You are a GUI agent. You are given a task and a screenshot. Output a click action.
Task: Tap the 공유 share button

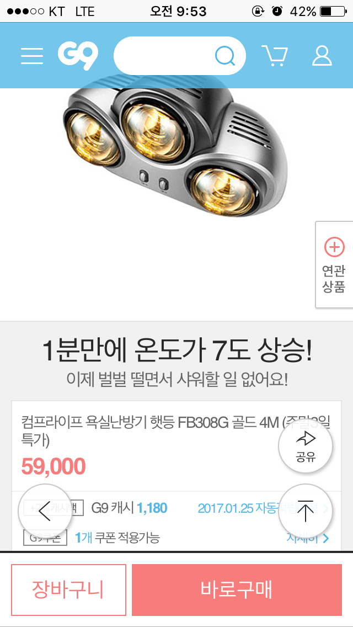click(306, 447)
